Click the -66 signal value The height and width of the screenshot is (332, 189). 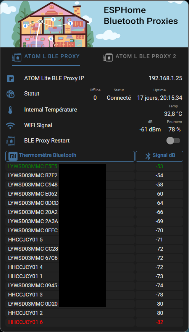coord(159,212)
